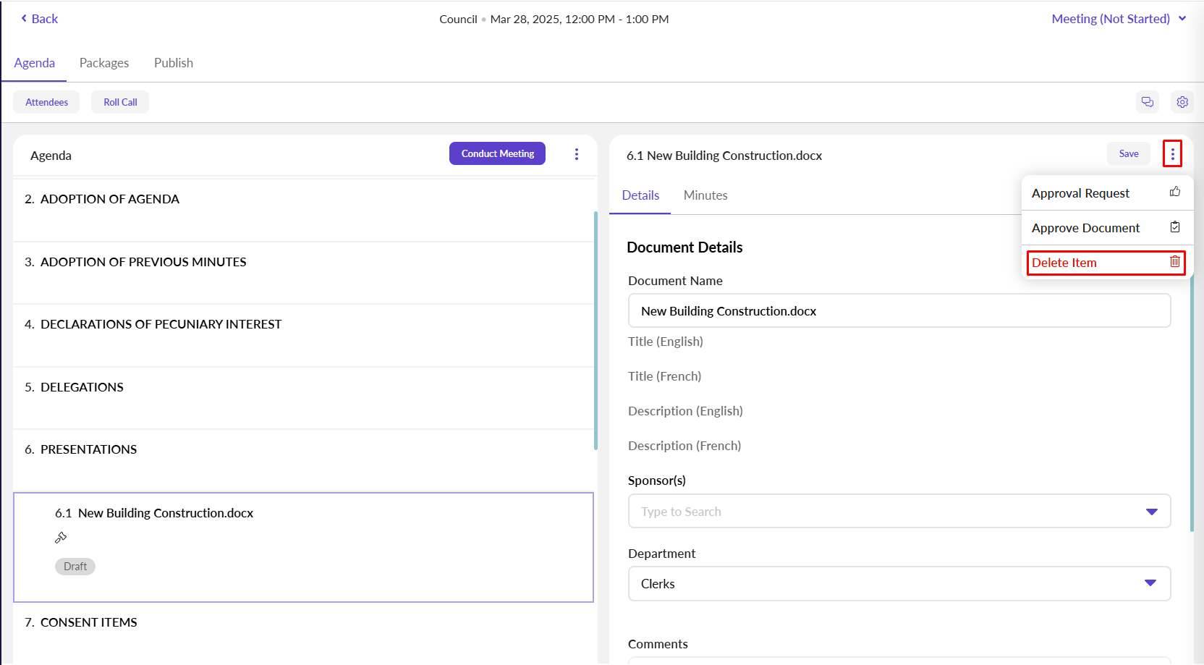Open the comments chat icon

[1147, 102]
